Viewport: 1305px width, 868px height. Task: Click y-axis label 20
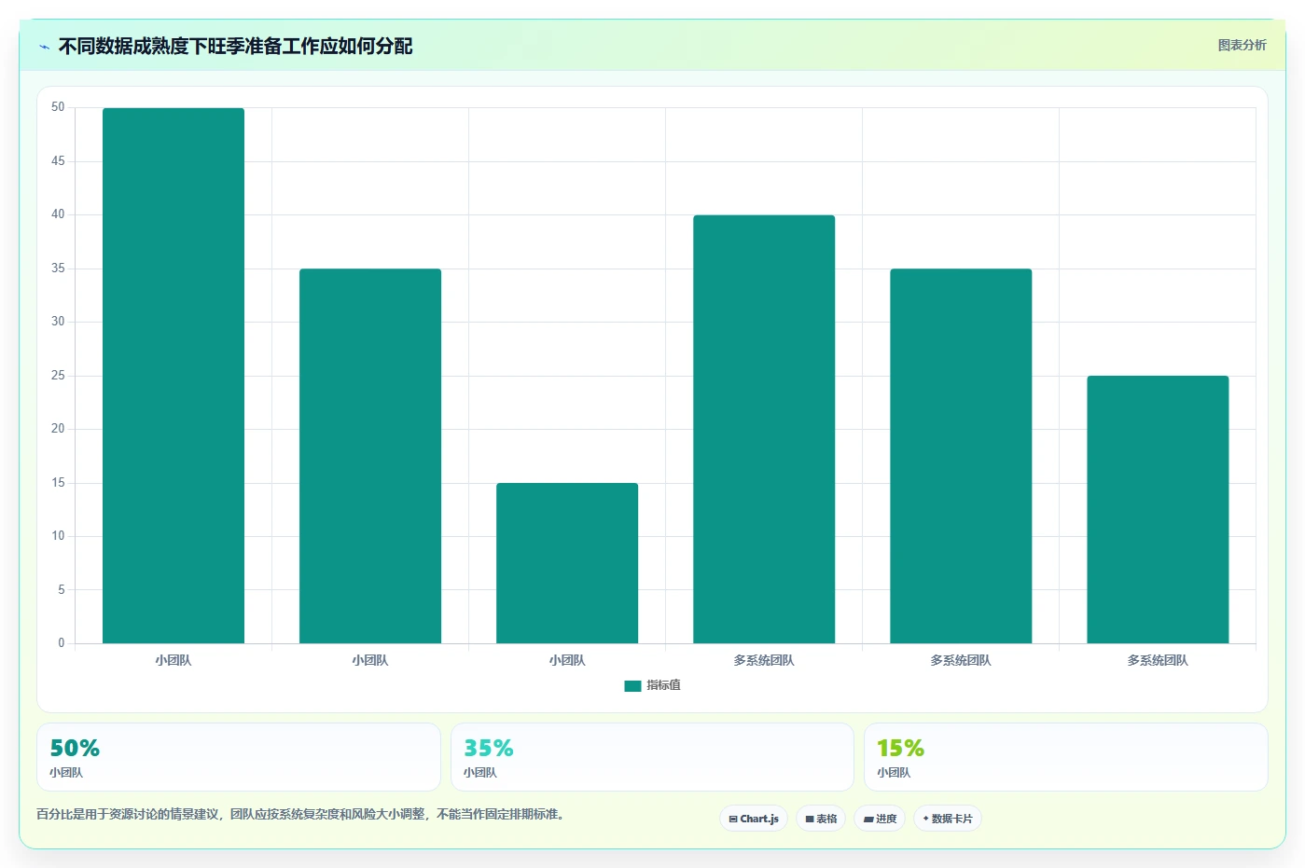tap(59, 429)
